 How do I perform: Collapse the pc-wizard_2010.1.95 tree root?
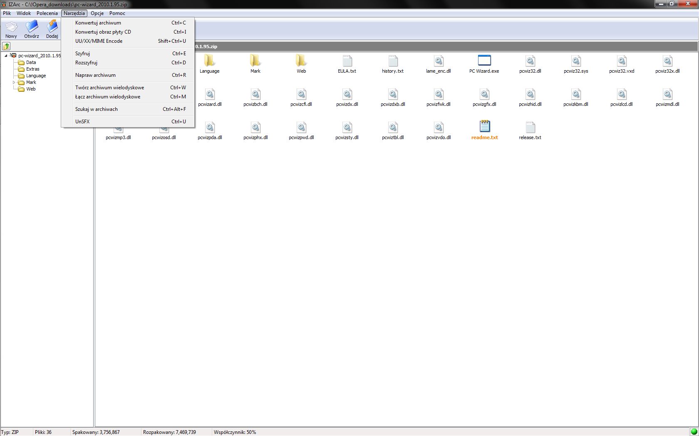click(x=6, y=56)
